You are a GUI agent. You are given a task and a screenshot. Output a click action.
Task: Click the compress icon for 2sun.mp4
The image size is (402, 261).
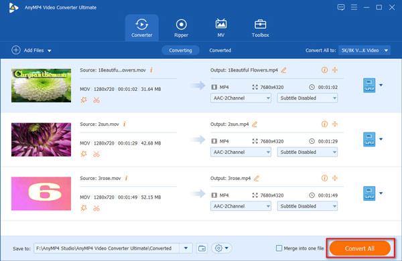click(x=335, y=124)
